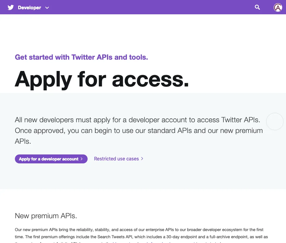286x243 pixels.
Task: Open the Developer menu label
Action: [x=29, y=8]
